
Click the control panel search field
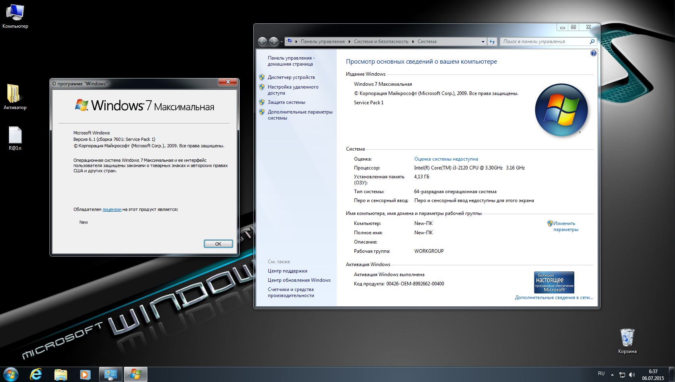click(x=544, y=41)
